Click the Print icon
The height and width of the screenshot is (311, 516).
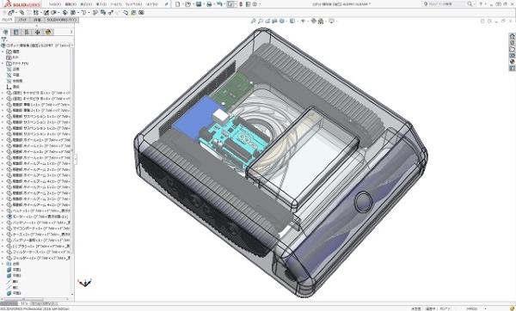[209, 4]
